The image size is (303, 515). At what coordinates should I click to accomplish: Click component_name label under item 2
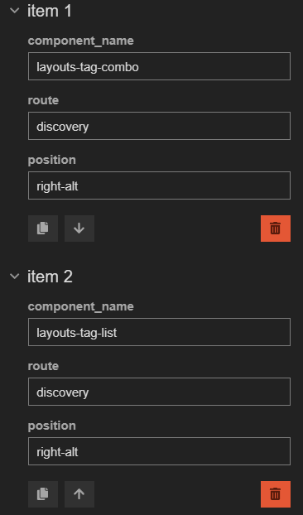(81, 307)
